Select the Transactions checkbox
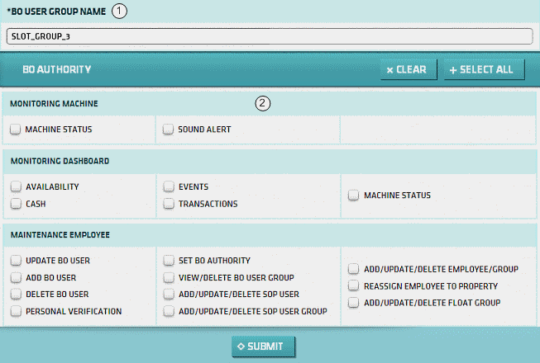 click(168, 204)
